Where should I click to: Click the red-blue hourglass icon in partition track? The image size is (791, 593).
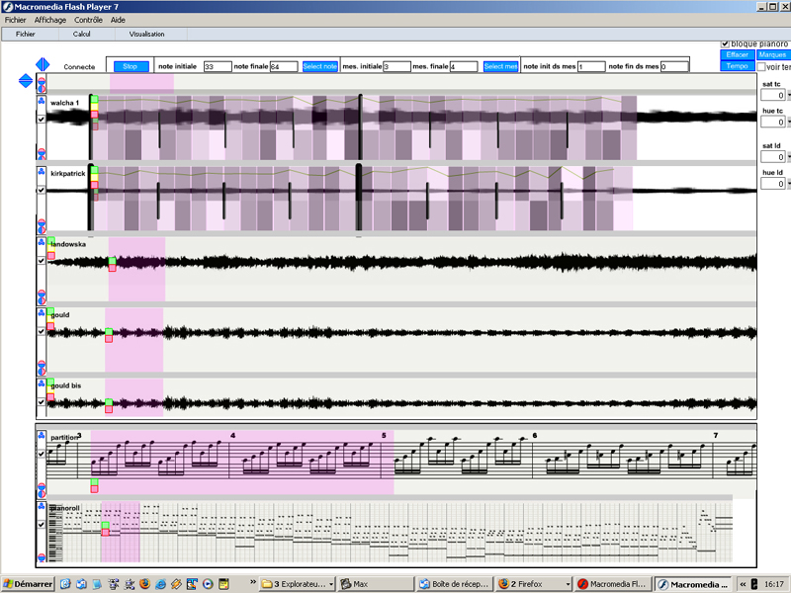pyautogui.click(x=42, y=489)
